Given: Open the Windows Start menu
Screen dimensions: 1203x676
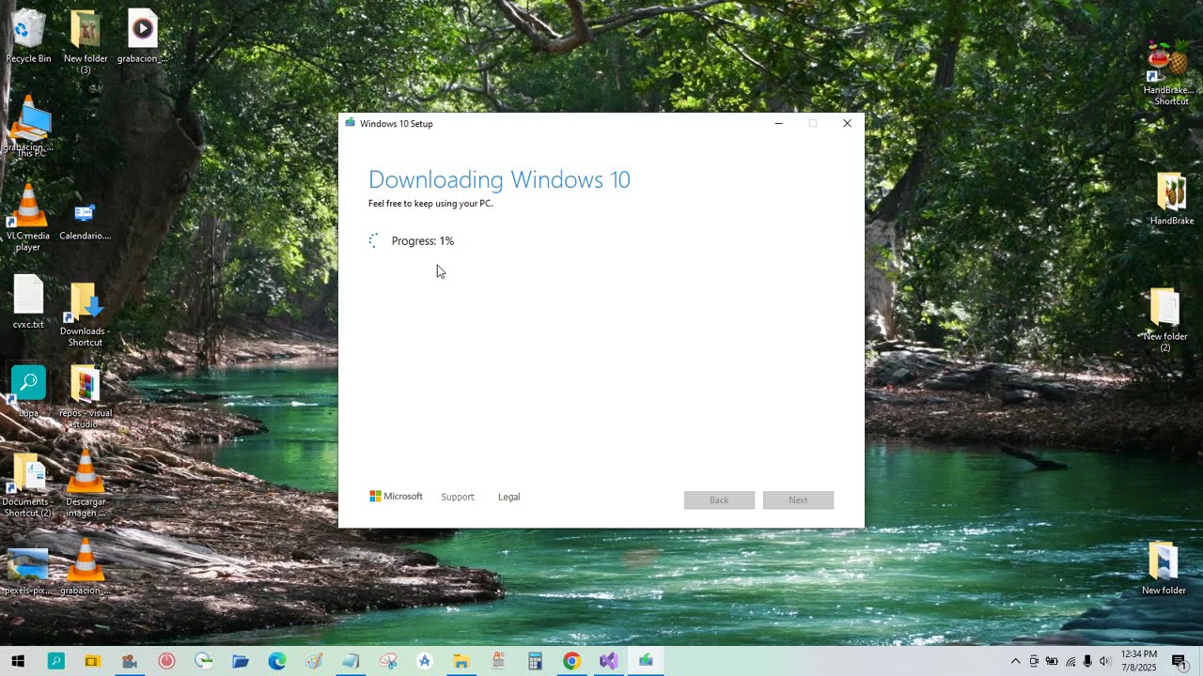Looking at the screenshot, I should tap(18, 661).
